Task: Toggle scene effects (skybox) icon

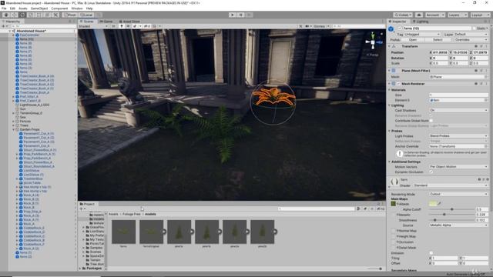Action: (x=136, y=26)
